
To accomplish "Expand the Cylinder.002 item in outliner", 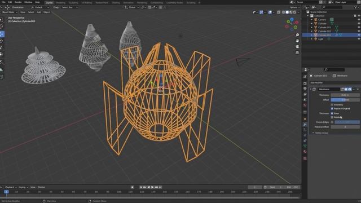I will tap(312, 31).
